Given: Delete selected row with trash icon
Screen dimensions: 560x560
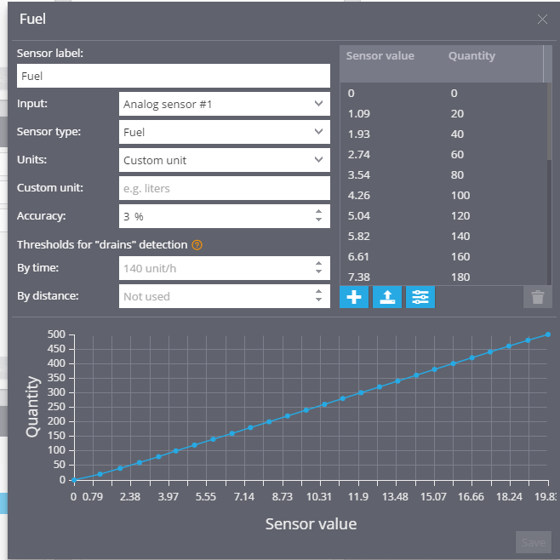Looking at the screenshot, I should pos(538,297).
